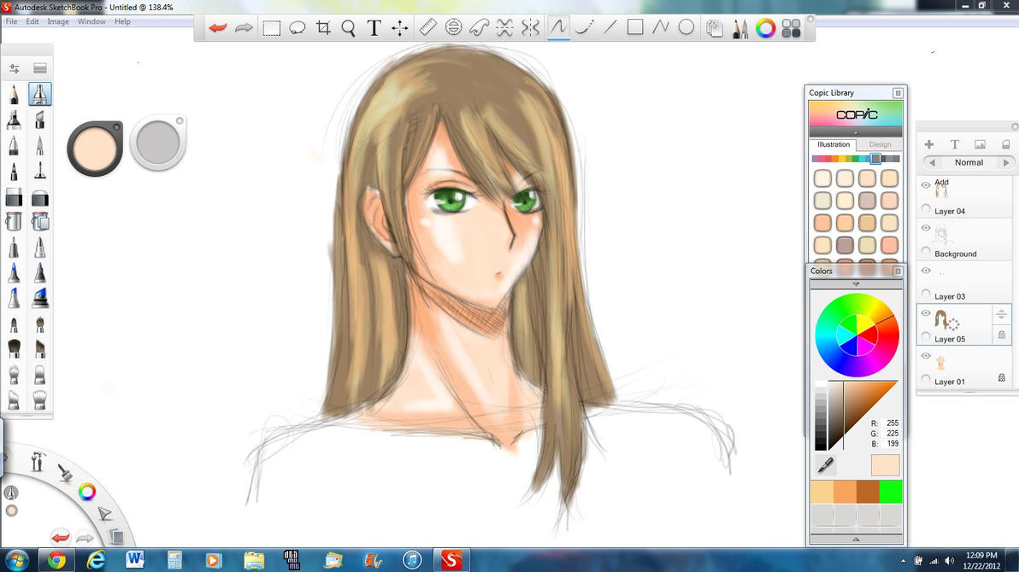Image resolution: width=1019 pixels, height=572 pixels.
Task: Switch blend mode with right arrow beside Normal
Action: click(x=1005, y=162)
